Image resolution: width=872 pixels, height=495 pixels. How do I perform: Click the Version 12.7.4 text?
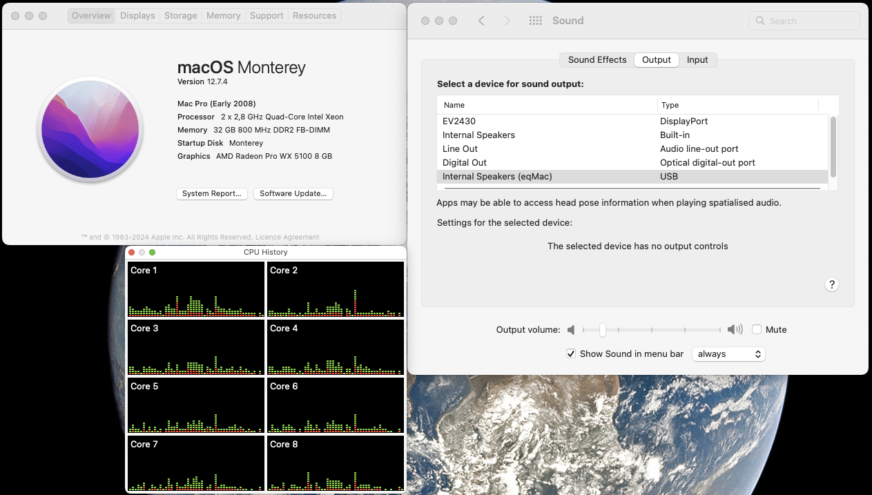pyautogui.click(x=202, y=82)
